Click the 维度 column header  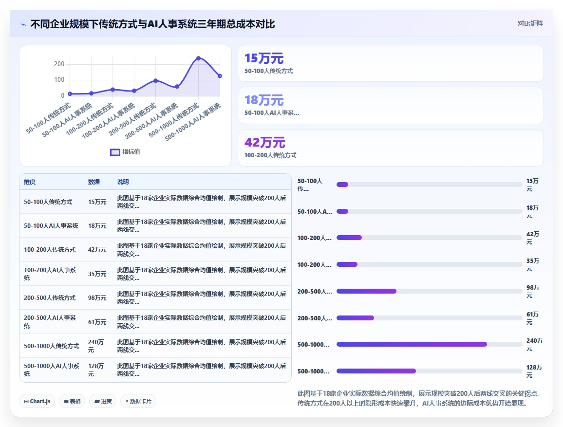click(30, 182)
